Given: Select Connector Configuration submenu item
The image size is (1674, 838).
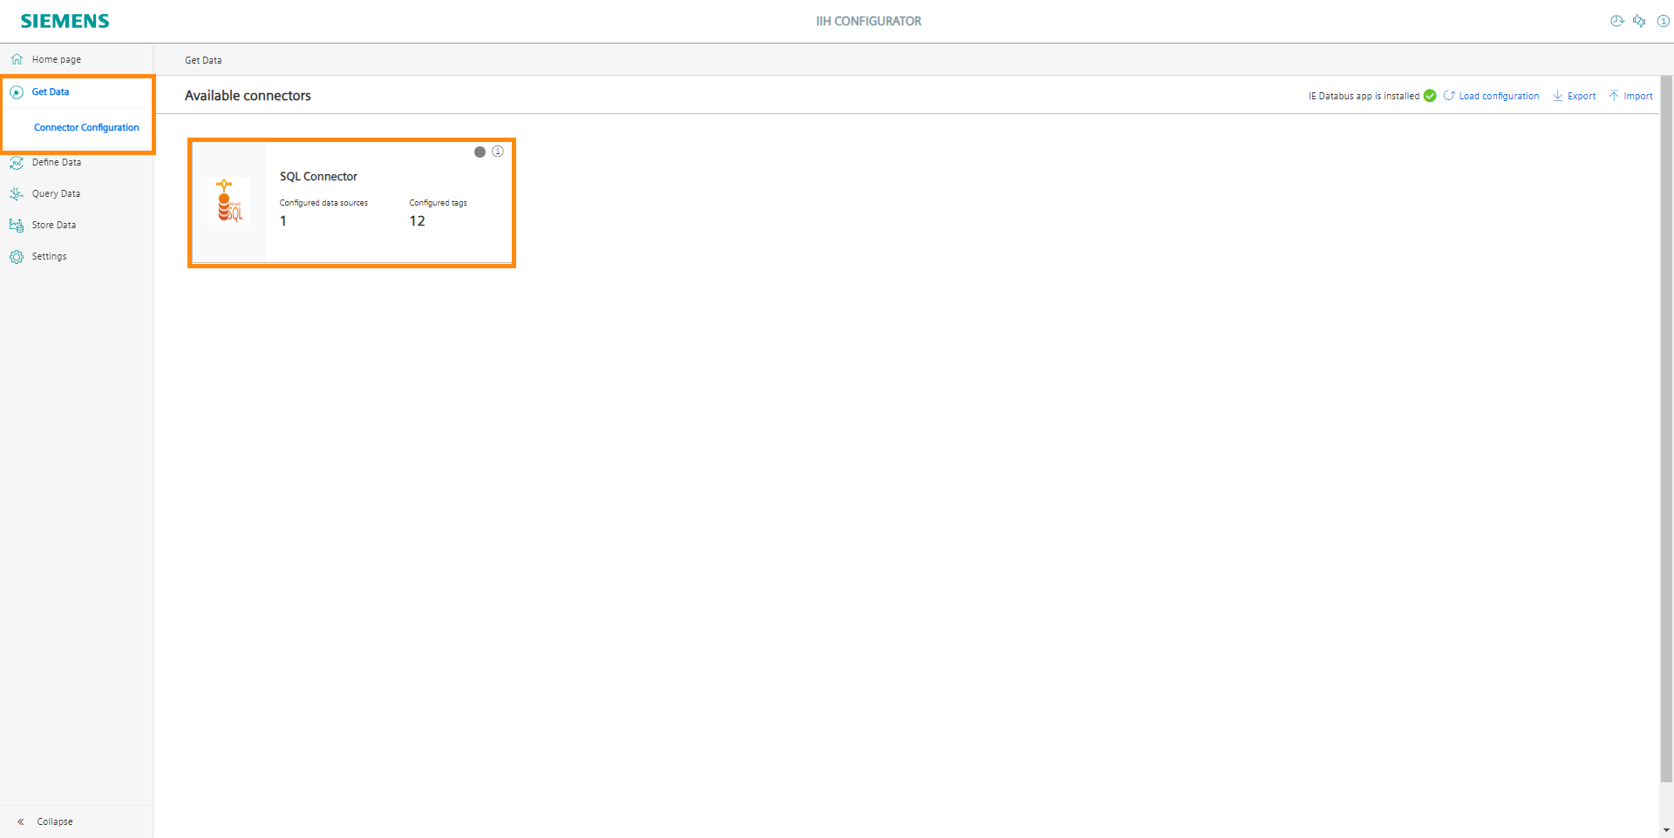Looking at the screenshot, I should (86, 127).
